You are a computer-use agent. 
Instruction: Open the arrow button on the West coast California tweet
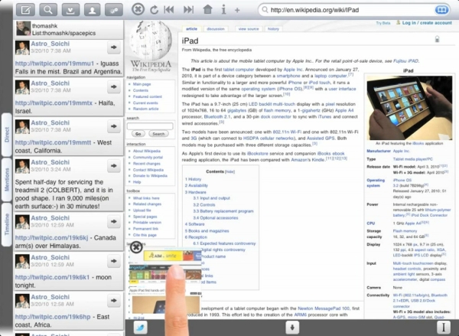click(114, 126)
